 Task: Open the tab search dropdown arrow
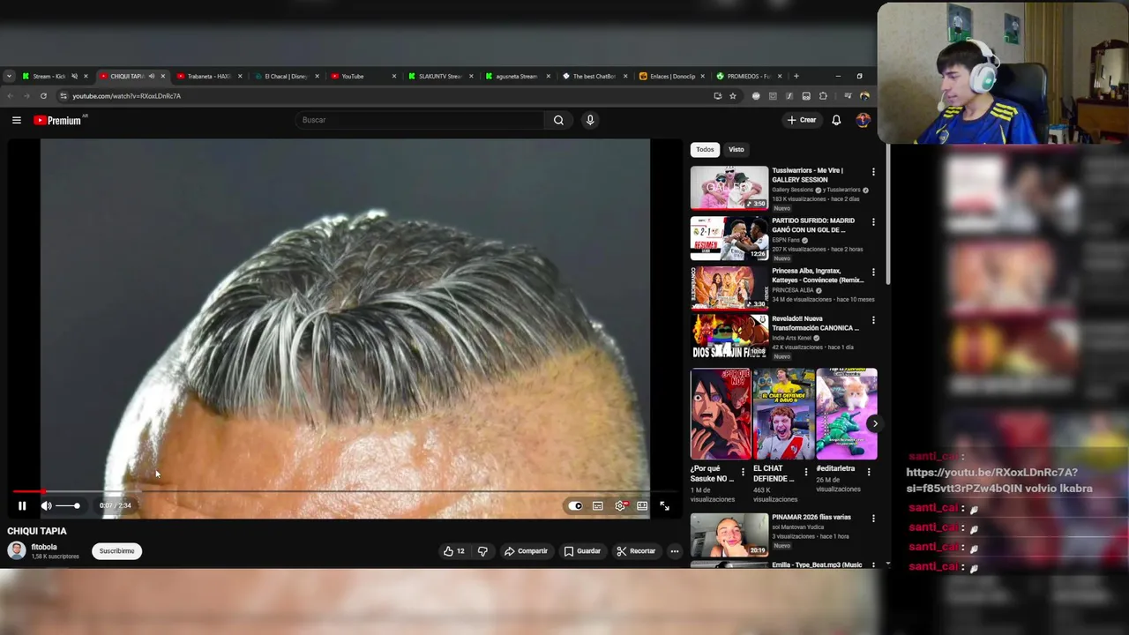[9, 76]
